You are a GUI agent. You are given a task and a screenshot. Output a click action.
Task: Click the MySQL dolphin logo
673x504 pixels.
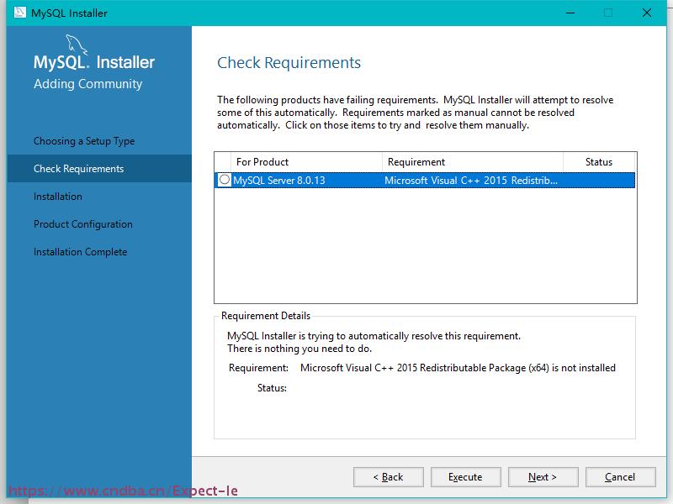(x=77, y=45)
